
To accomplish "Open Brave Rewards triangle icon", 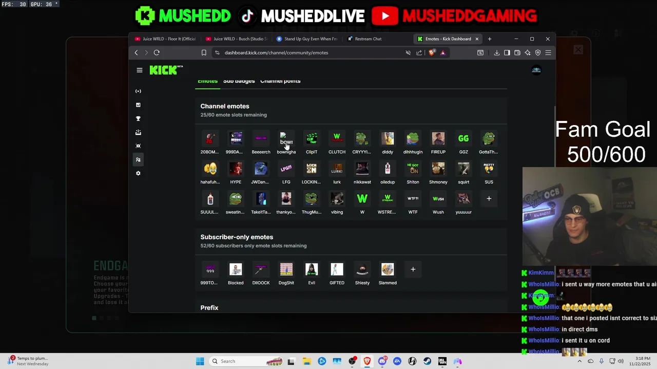I will tap(443, 52).
